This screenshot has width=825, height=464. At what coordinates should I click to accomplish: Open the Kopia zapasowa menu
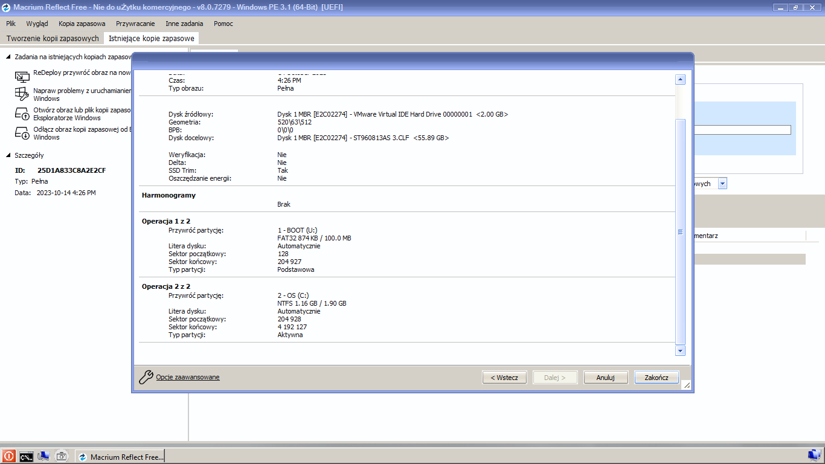[82, 24]
